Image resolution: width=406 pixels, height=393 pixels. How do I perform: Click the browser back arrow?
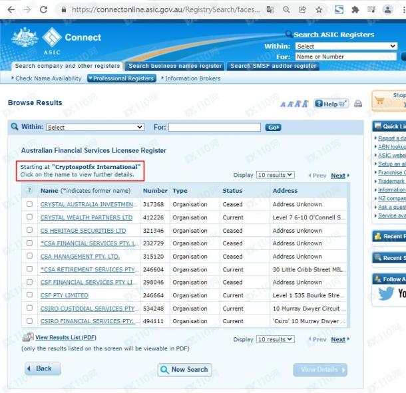point(11,10)
